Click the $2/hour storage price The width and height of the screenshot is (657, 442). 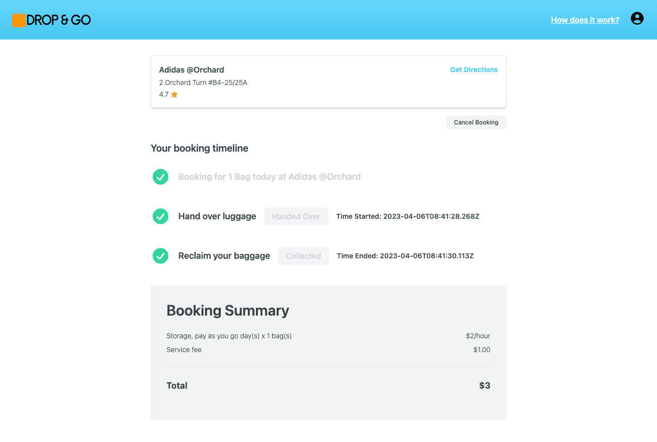point(478,336)
